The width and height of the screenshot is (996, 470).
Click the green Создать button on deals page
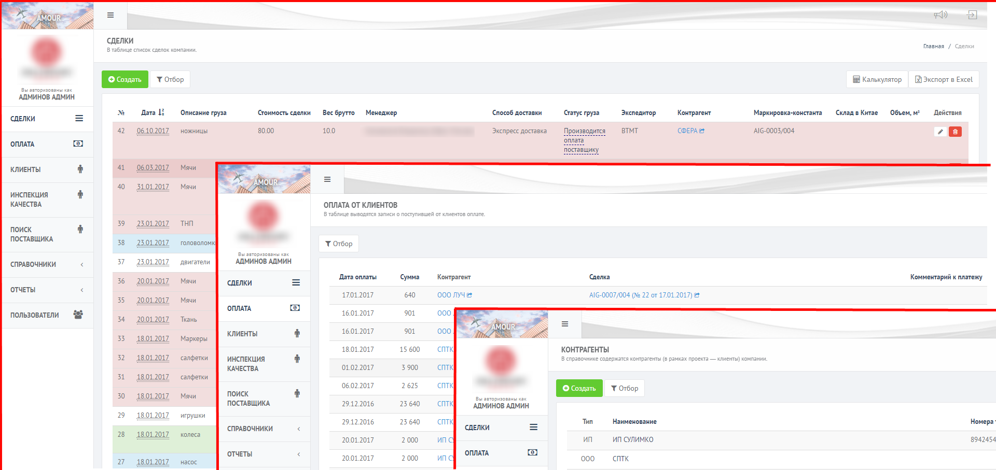point(125,79)
